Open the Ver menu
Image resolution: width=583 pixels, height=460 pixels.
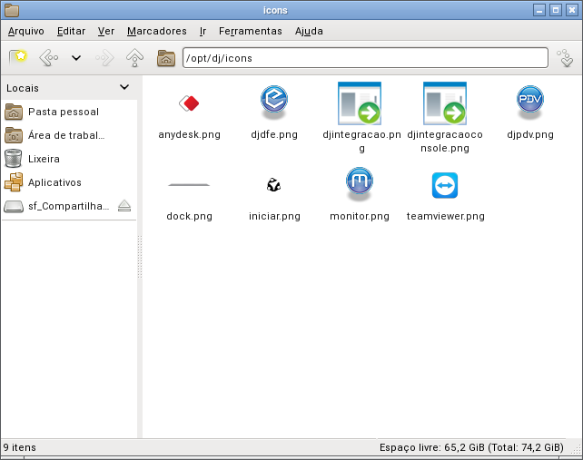point(106,31)
